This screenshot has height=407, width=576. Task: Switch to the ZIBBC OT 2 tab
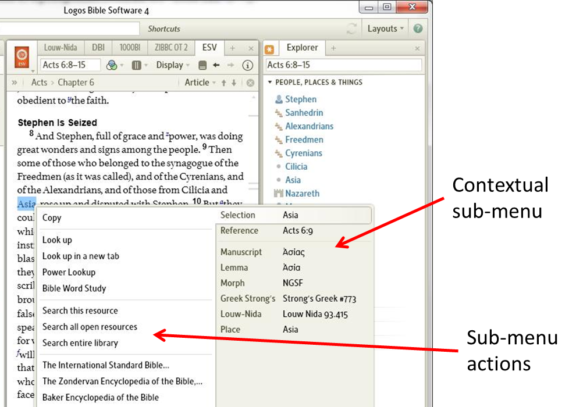pos(171,48)
